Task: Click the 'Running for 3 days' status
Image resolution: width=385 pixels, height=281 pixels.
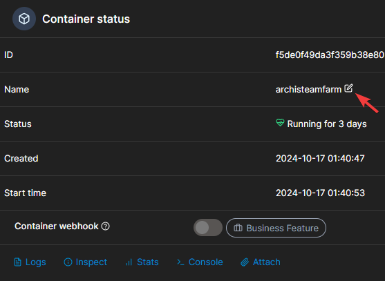Action: (x=327, y=124)
